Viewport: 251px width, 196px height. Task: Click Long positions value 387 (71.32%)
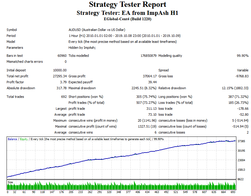coord(238,97)
